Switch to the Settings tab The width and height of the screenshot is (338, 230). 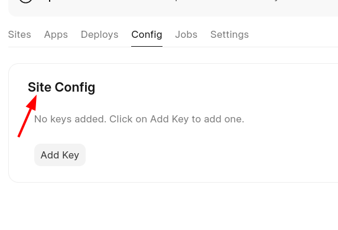(230, 34)
